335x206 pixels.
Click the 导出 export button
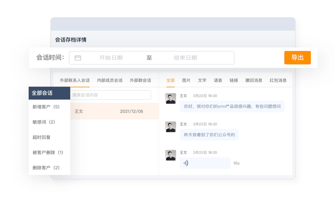tap(297, 58)
